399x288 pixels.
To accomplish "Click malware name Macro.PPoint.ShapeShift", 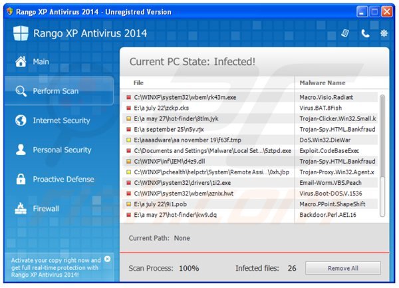I will 332,204.
